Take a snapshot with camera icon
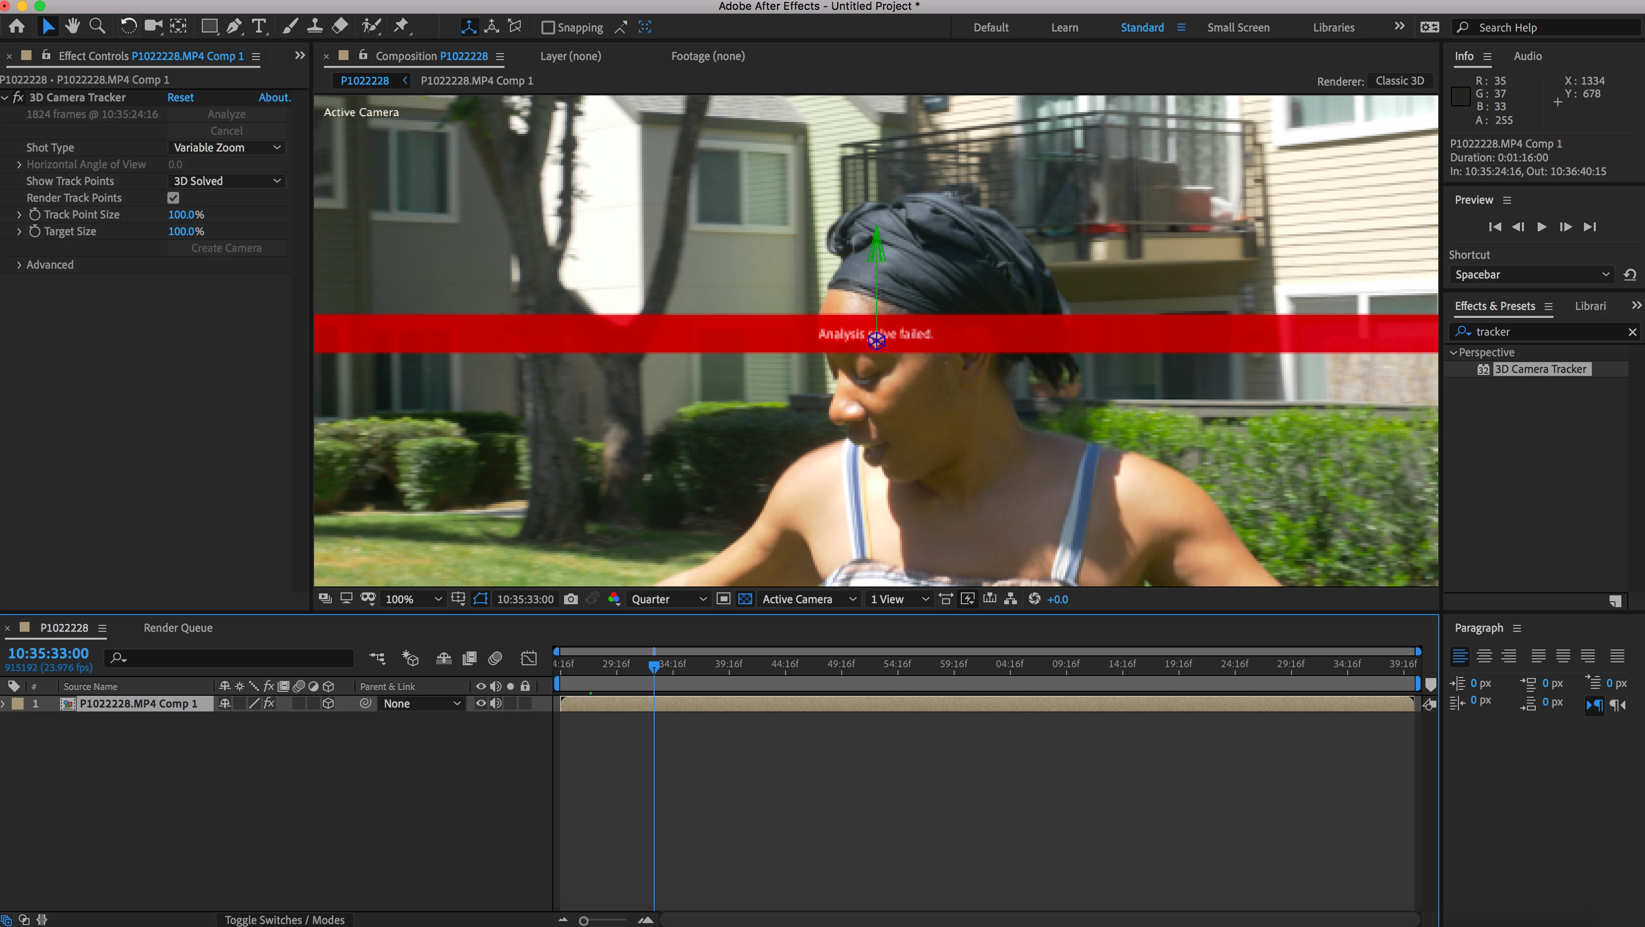The height and width of the screenshot is (927, 1645). 571,599
